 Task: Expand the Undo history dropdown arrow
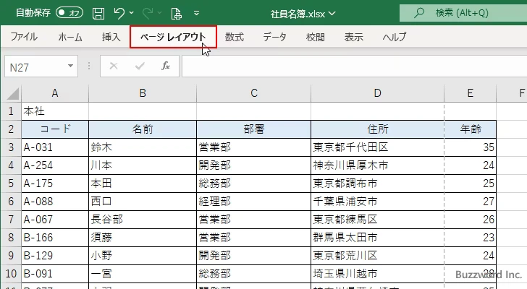coord(133,13)
